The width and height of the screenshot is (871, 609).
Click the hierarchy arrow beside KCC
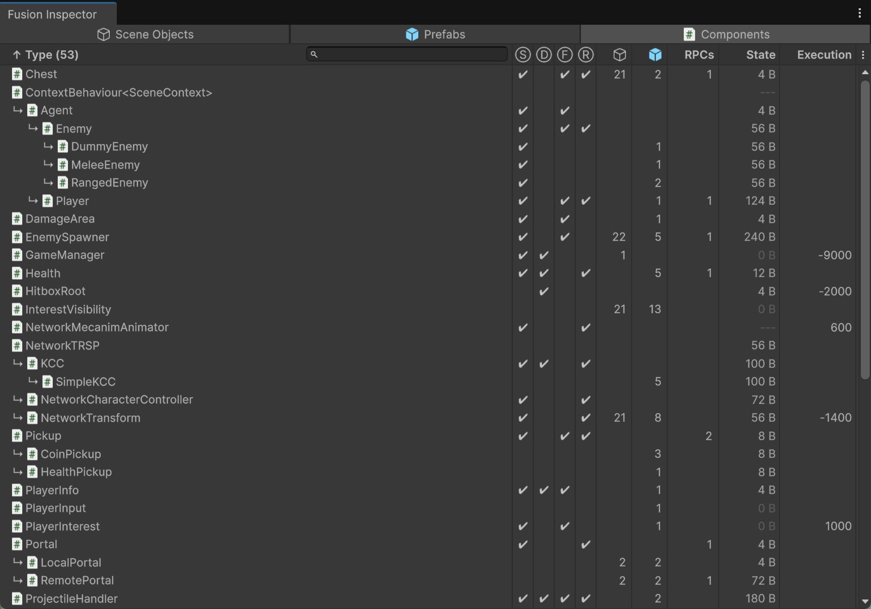[x=18, y=363]
